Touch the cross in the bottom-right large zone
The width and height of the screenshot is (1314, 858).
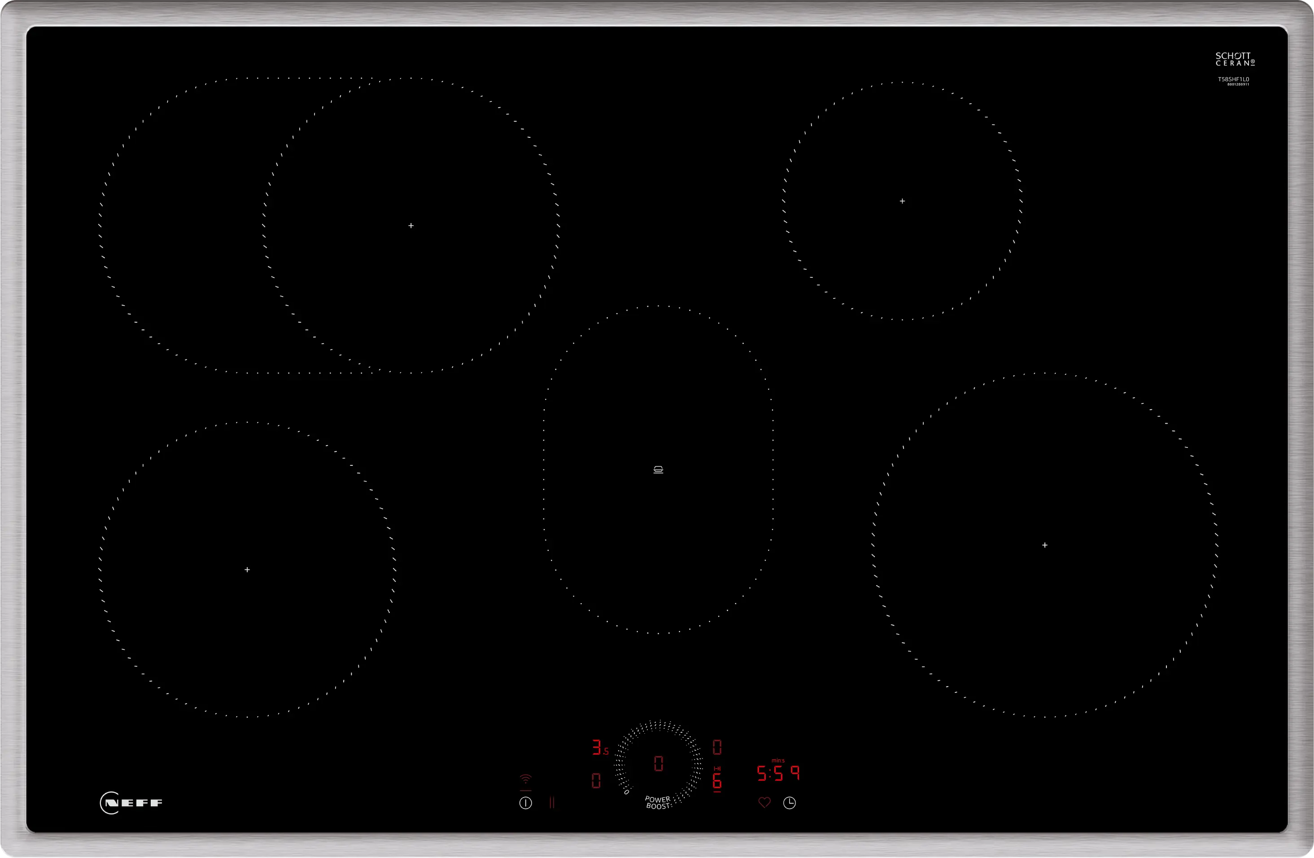pyautogui.click(x=1044, y=545)
